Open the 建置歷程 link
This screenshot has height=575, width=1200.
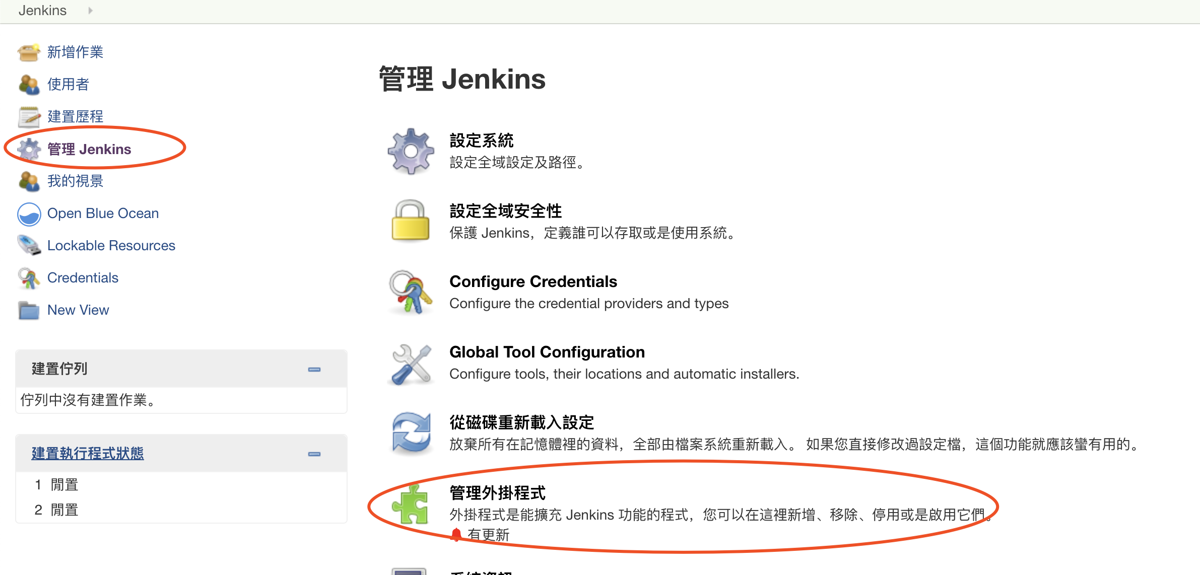click(75, 116)
